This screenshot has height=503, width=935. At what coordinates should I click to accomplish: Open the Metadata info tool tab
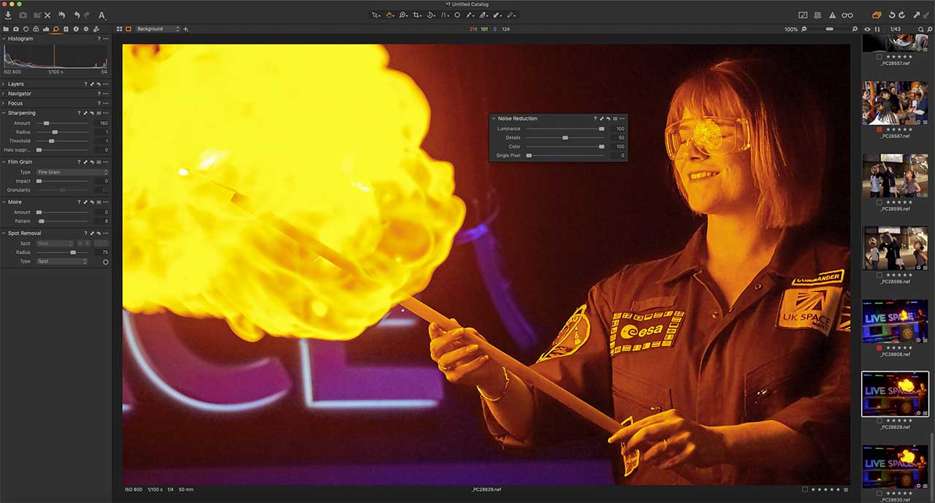coord(76,28)
